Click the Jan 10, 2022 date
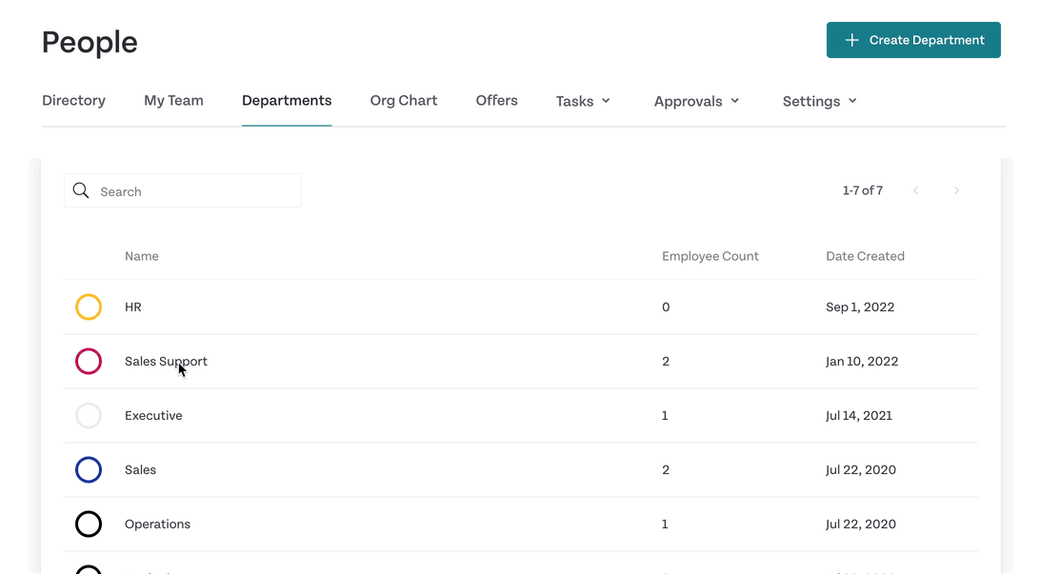Image resolution: width=1040 pixels, height=574 pixels. tap(862, 361)
